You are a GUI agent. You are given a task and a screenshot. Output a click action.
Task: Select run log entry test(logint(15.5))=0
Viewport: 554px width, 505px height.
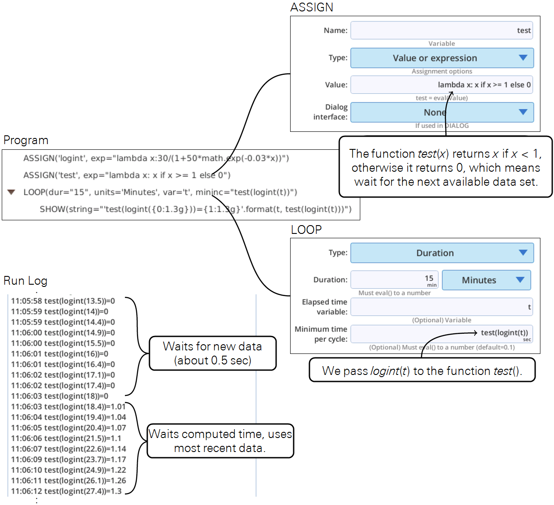pyautogui.click(x=63, y=343)
